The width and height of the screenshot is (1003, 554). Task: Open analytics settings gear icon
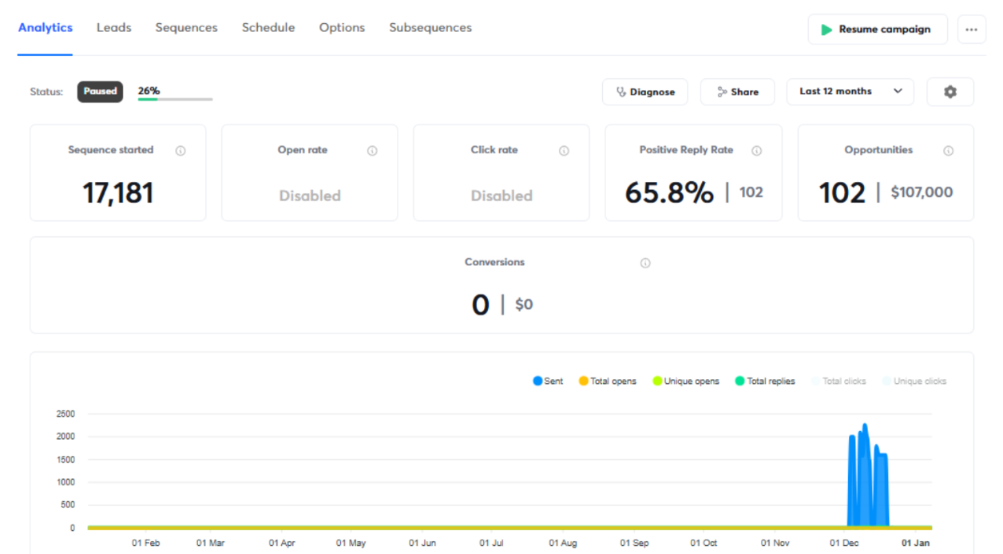click(949, 92)
